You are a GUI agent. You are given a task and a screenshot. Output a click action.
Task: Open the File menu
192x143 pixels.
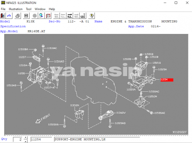[x=3, y=9]
